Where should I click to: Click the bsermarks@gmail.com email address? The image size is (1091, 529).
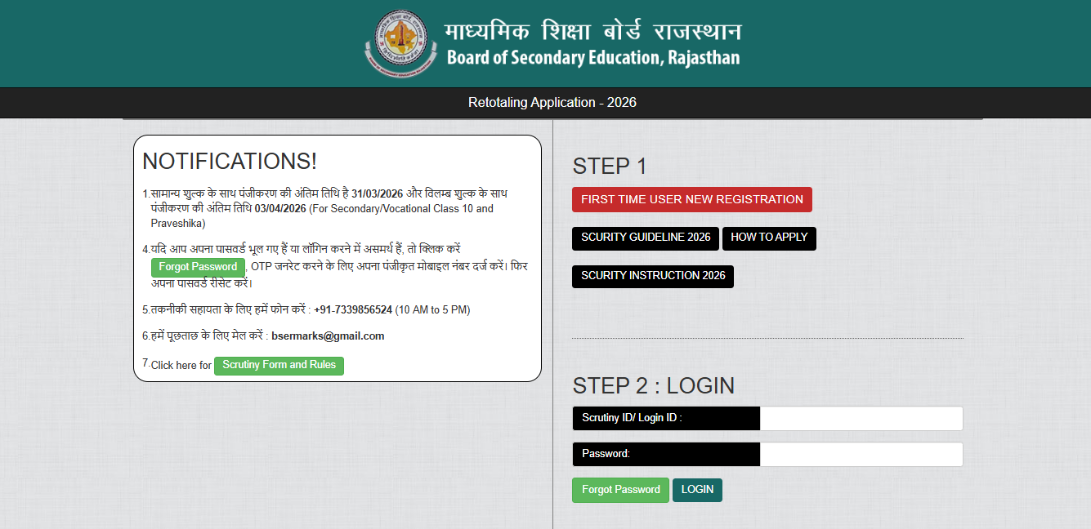pos(327,336)
